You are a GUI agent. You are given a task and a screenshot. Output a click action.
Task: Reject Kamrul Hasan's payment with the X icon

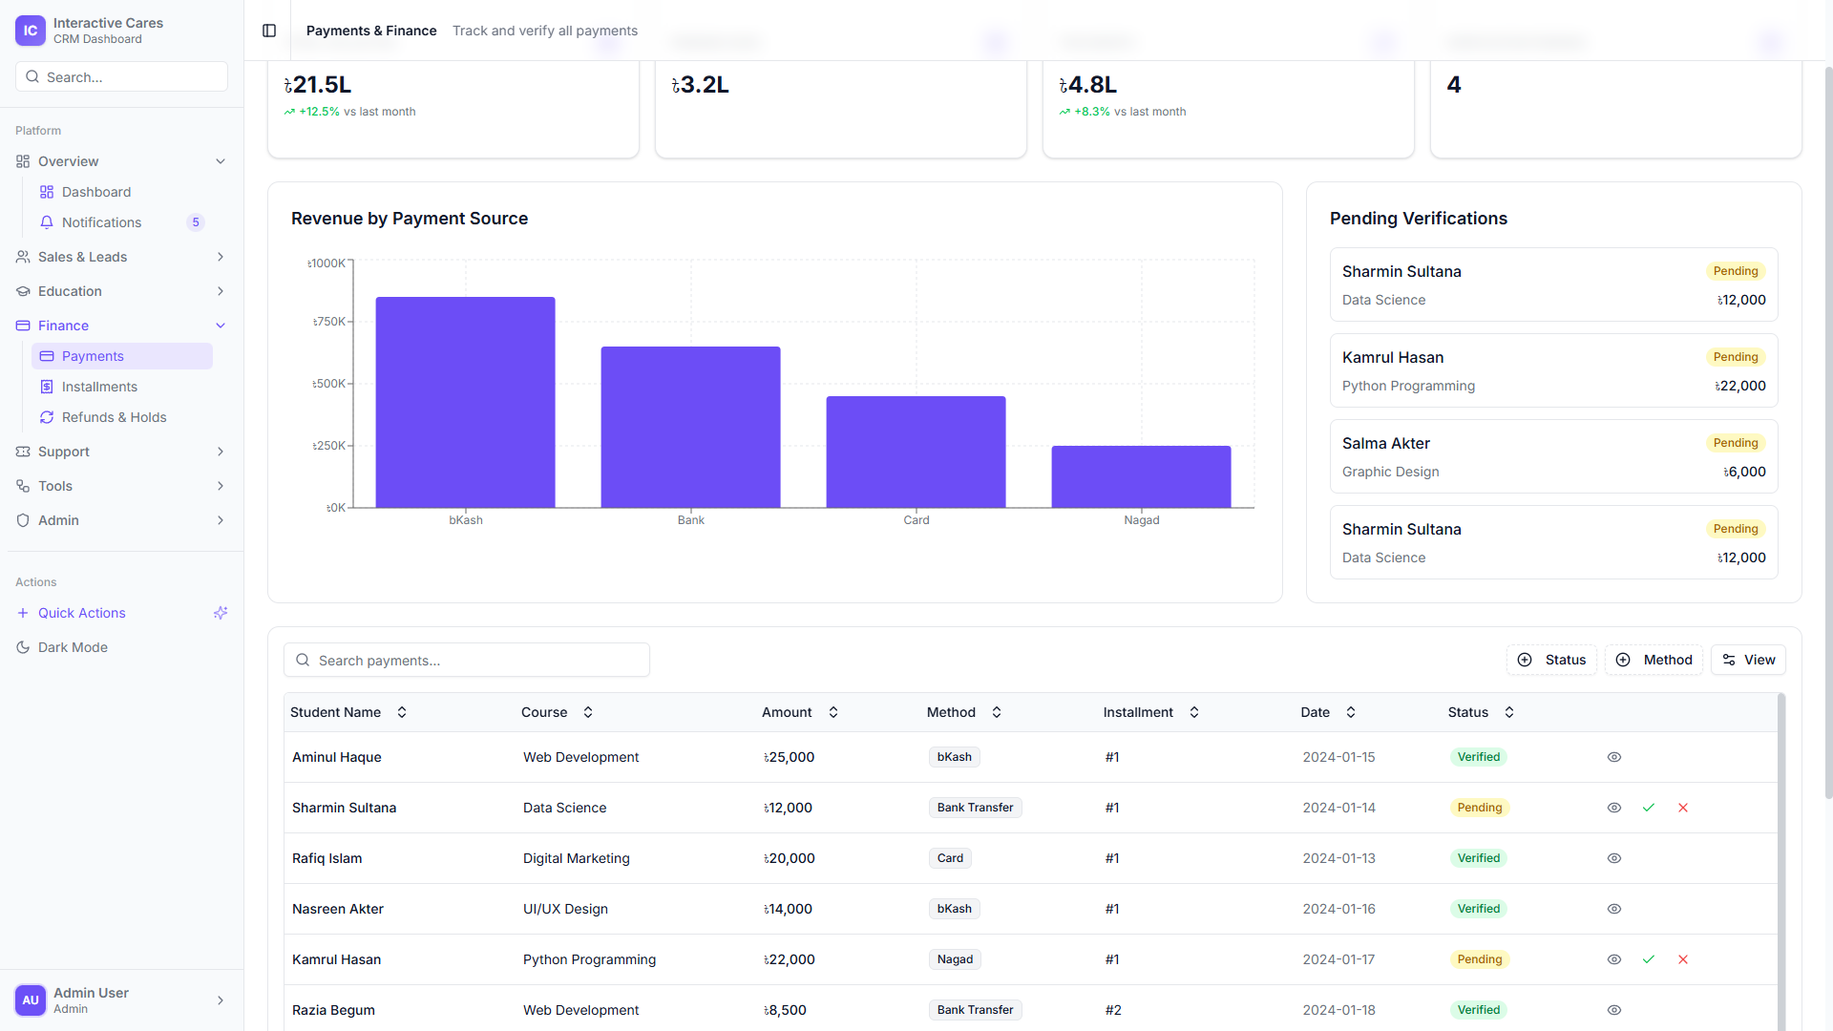pyautogui.click(x=1683, y=959)
